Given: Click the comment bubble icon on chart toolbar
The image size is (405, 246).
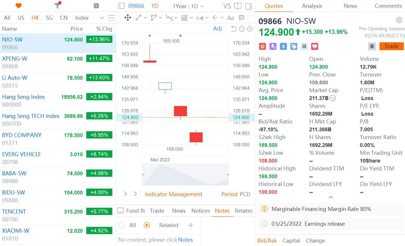Looking at the screenshot, I should point(241,18).
